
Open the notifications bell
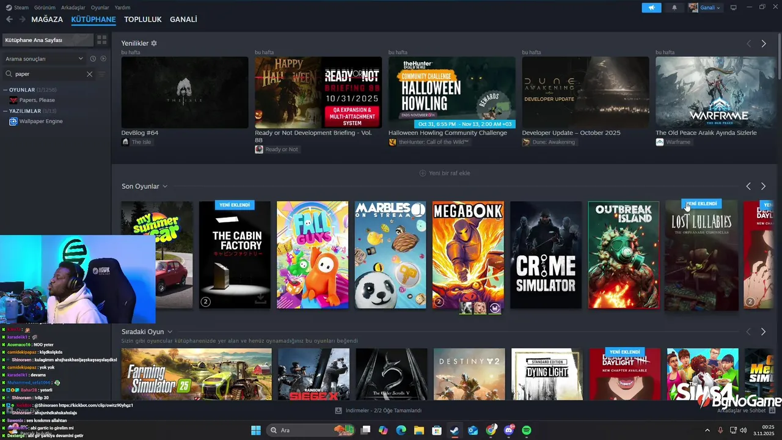tap(674, 7)
